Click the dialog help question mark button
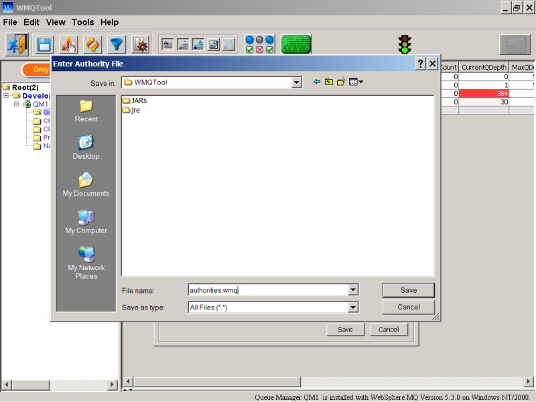The image size is (536, 402). pyautogui.click(x=421, y=64)
